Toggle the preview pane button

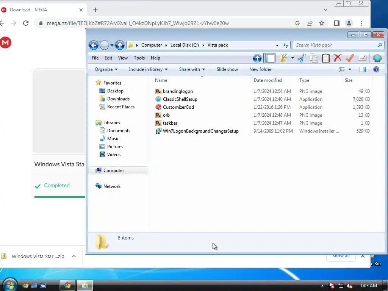click(x=363, y=69)
